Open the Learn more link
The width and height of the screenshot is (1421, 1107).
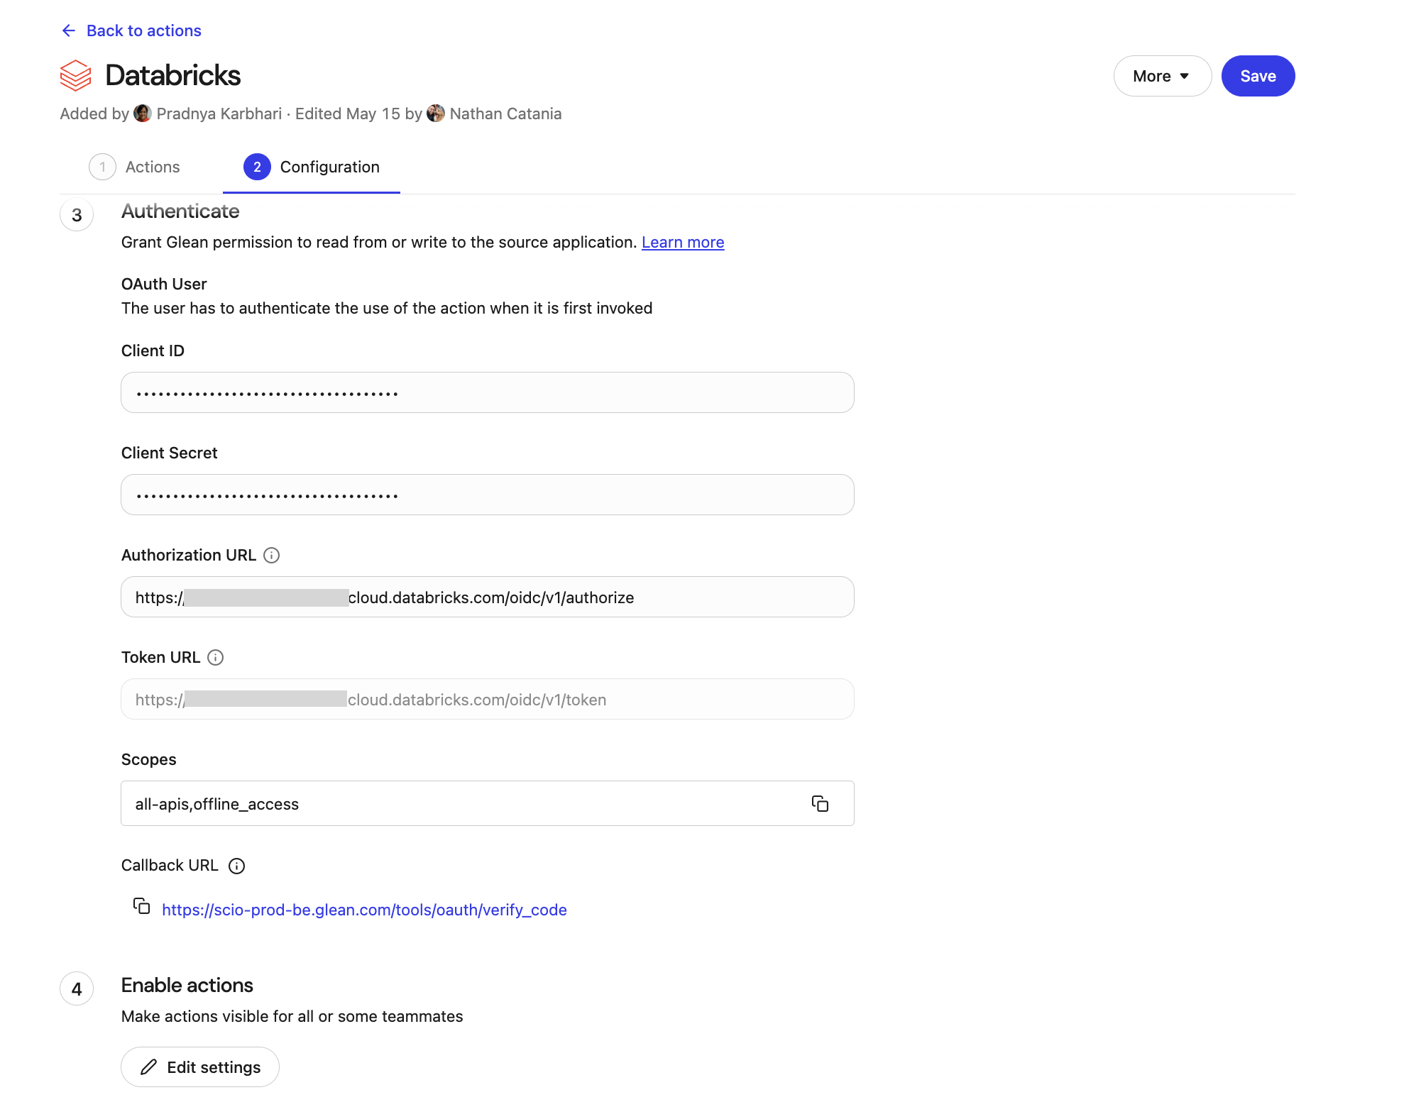682,242
